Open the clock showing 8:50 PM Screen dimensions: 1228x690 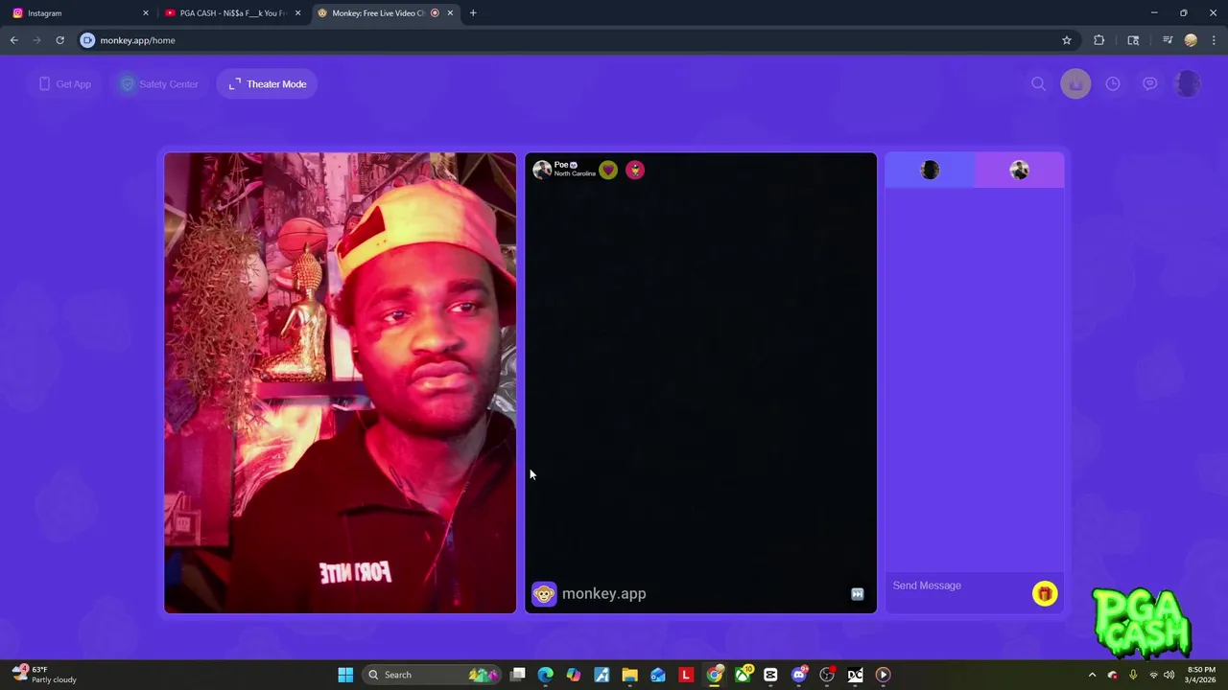pyautogui.click(x=1201, y=675)
